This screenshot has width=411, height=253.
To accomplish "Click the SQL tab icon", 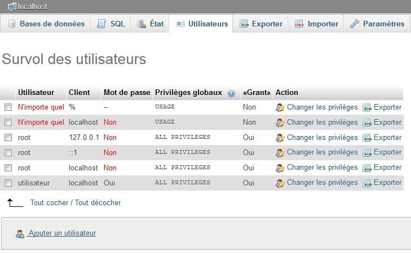I will (x=101, y=24).
